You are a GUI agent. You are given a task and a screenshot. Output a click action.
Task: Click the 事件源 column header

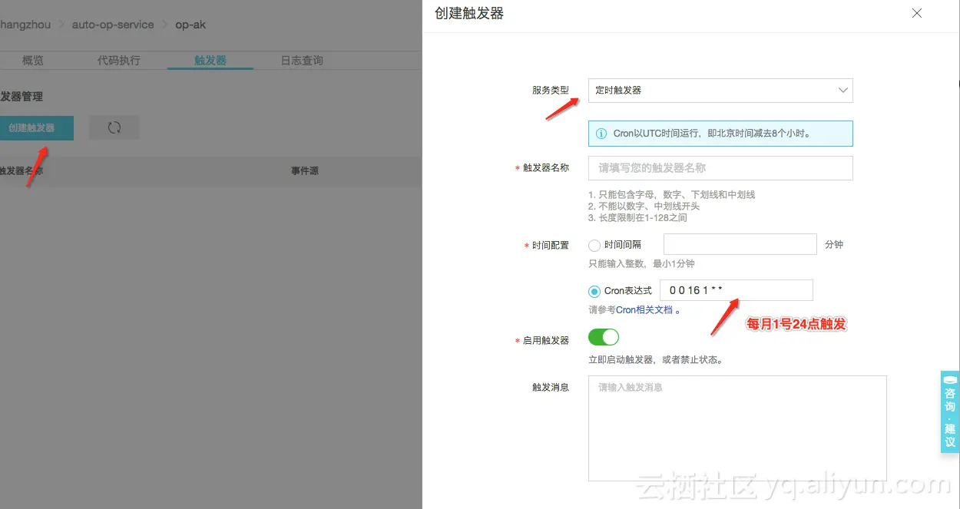point(304,170)
